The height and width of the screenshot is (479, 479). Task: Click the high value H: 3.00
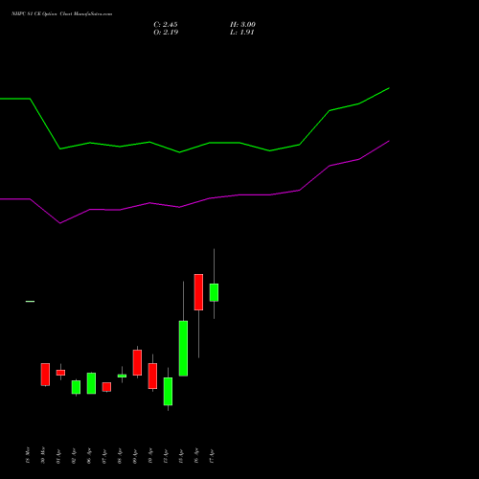click(x=242, y=25)
